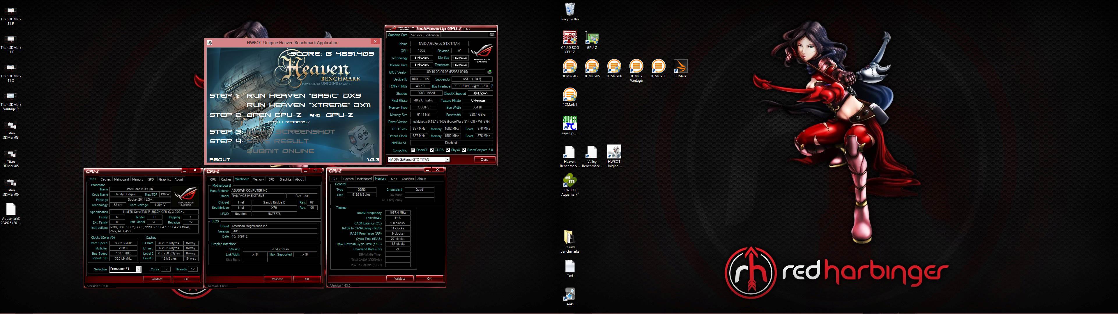This screenshot has width=1118, height=314.
Task: Select Titan 3DMark 11 P screenshot file
Action: (11, 16)
